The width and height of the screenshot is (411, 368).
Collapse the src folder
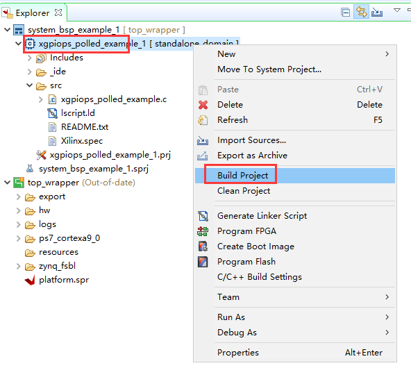click(29, 85)
